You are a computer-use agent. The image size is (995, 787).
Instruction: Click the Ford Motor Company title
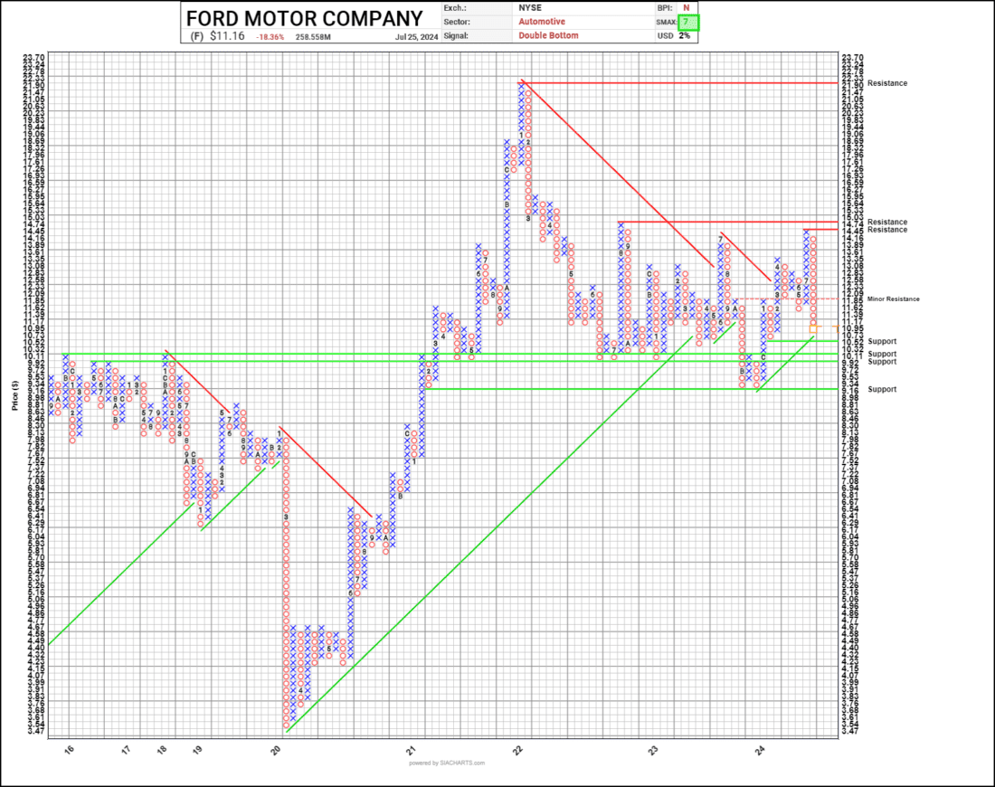pyautogui.click(x=305, y=18)
